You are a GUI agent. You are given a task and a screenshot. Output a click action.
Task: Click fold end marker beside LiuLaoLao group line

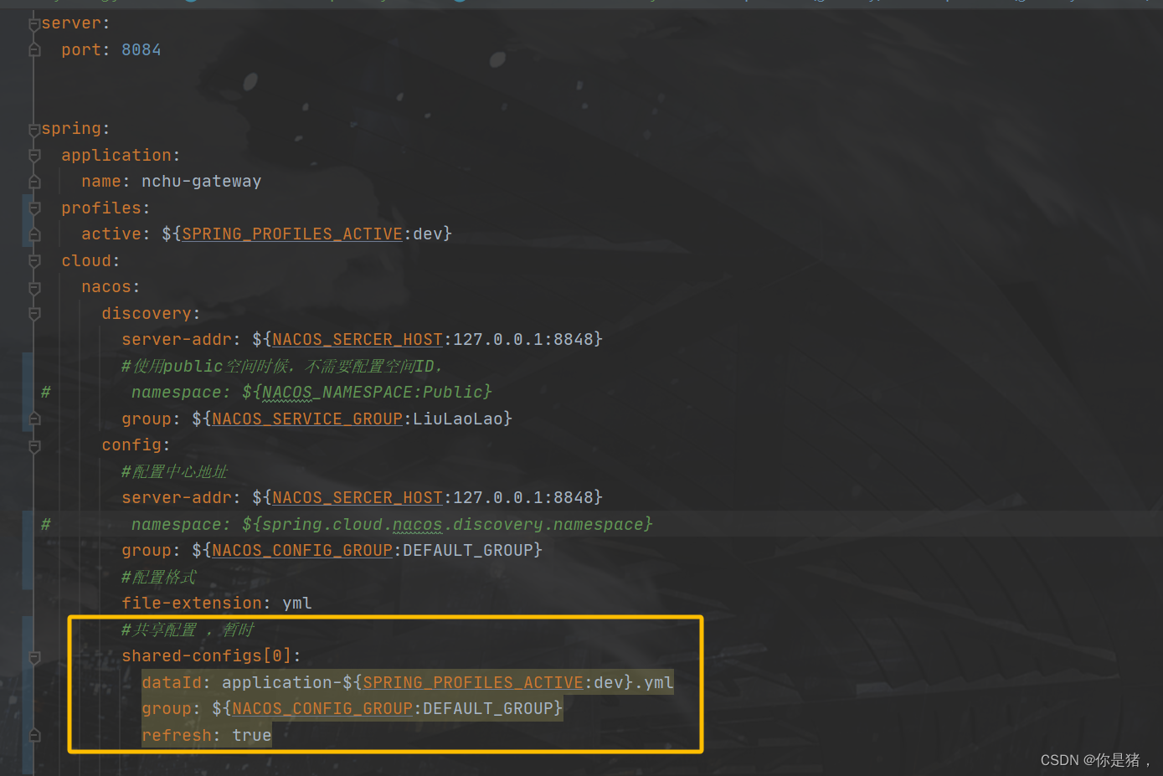(x=34, y=419)
